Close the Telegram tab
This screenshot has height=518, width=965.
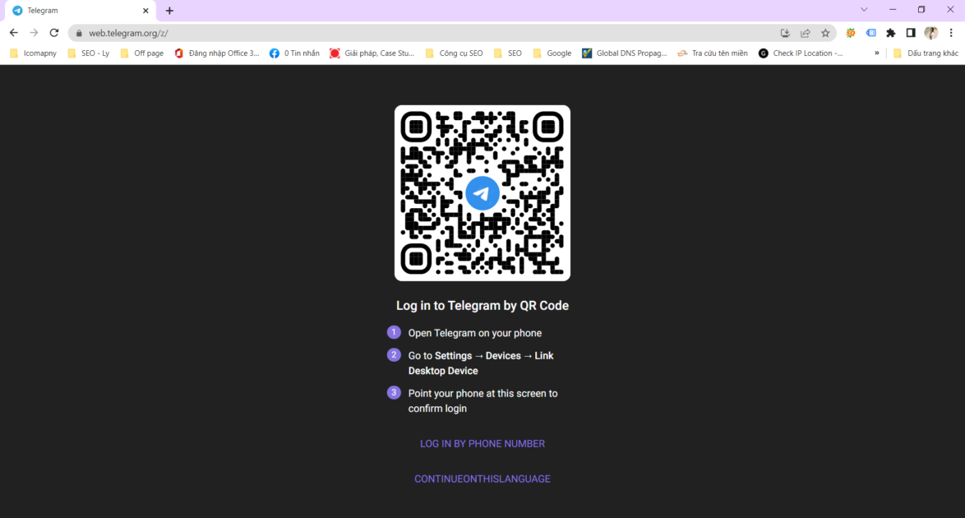(x=145, y=11)
